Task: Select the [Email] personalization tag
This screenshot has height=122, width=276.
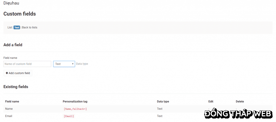Action: click(69, 116)
